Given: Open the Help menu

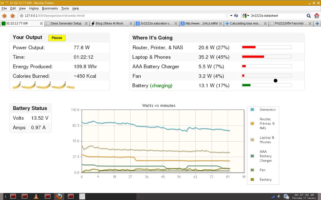Looking at the screenshot, I should click(76, 8).
